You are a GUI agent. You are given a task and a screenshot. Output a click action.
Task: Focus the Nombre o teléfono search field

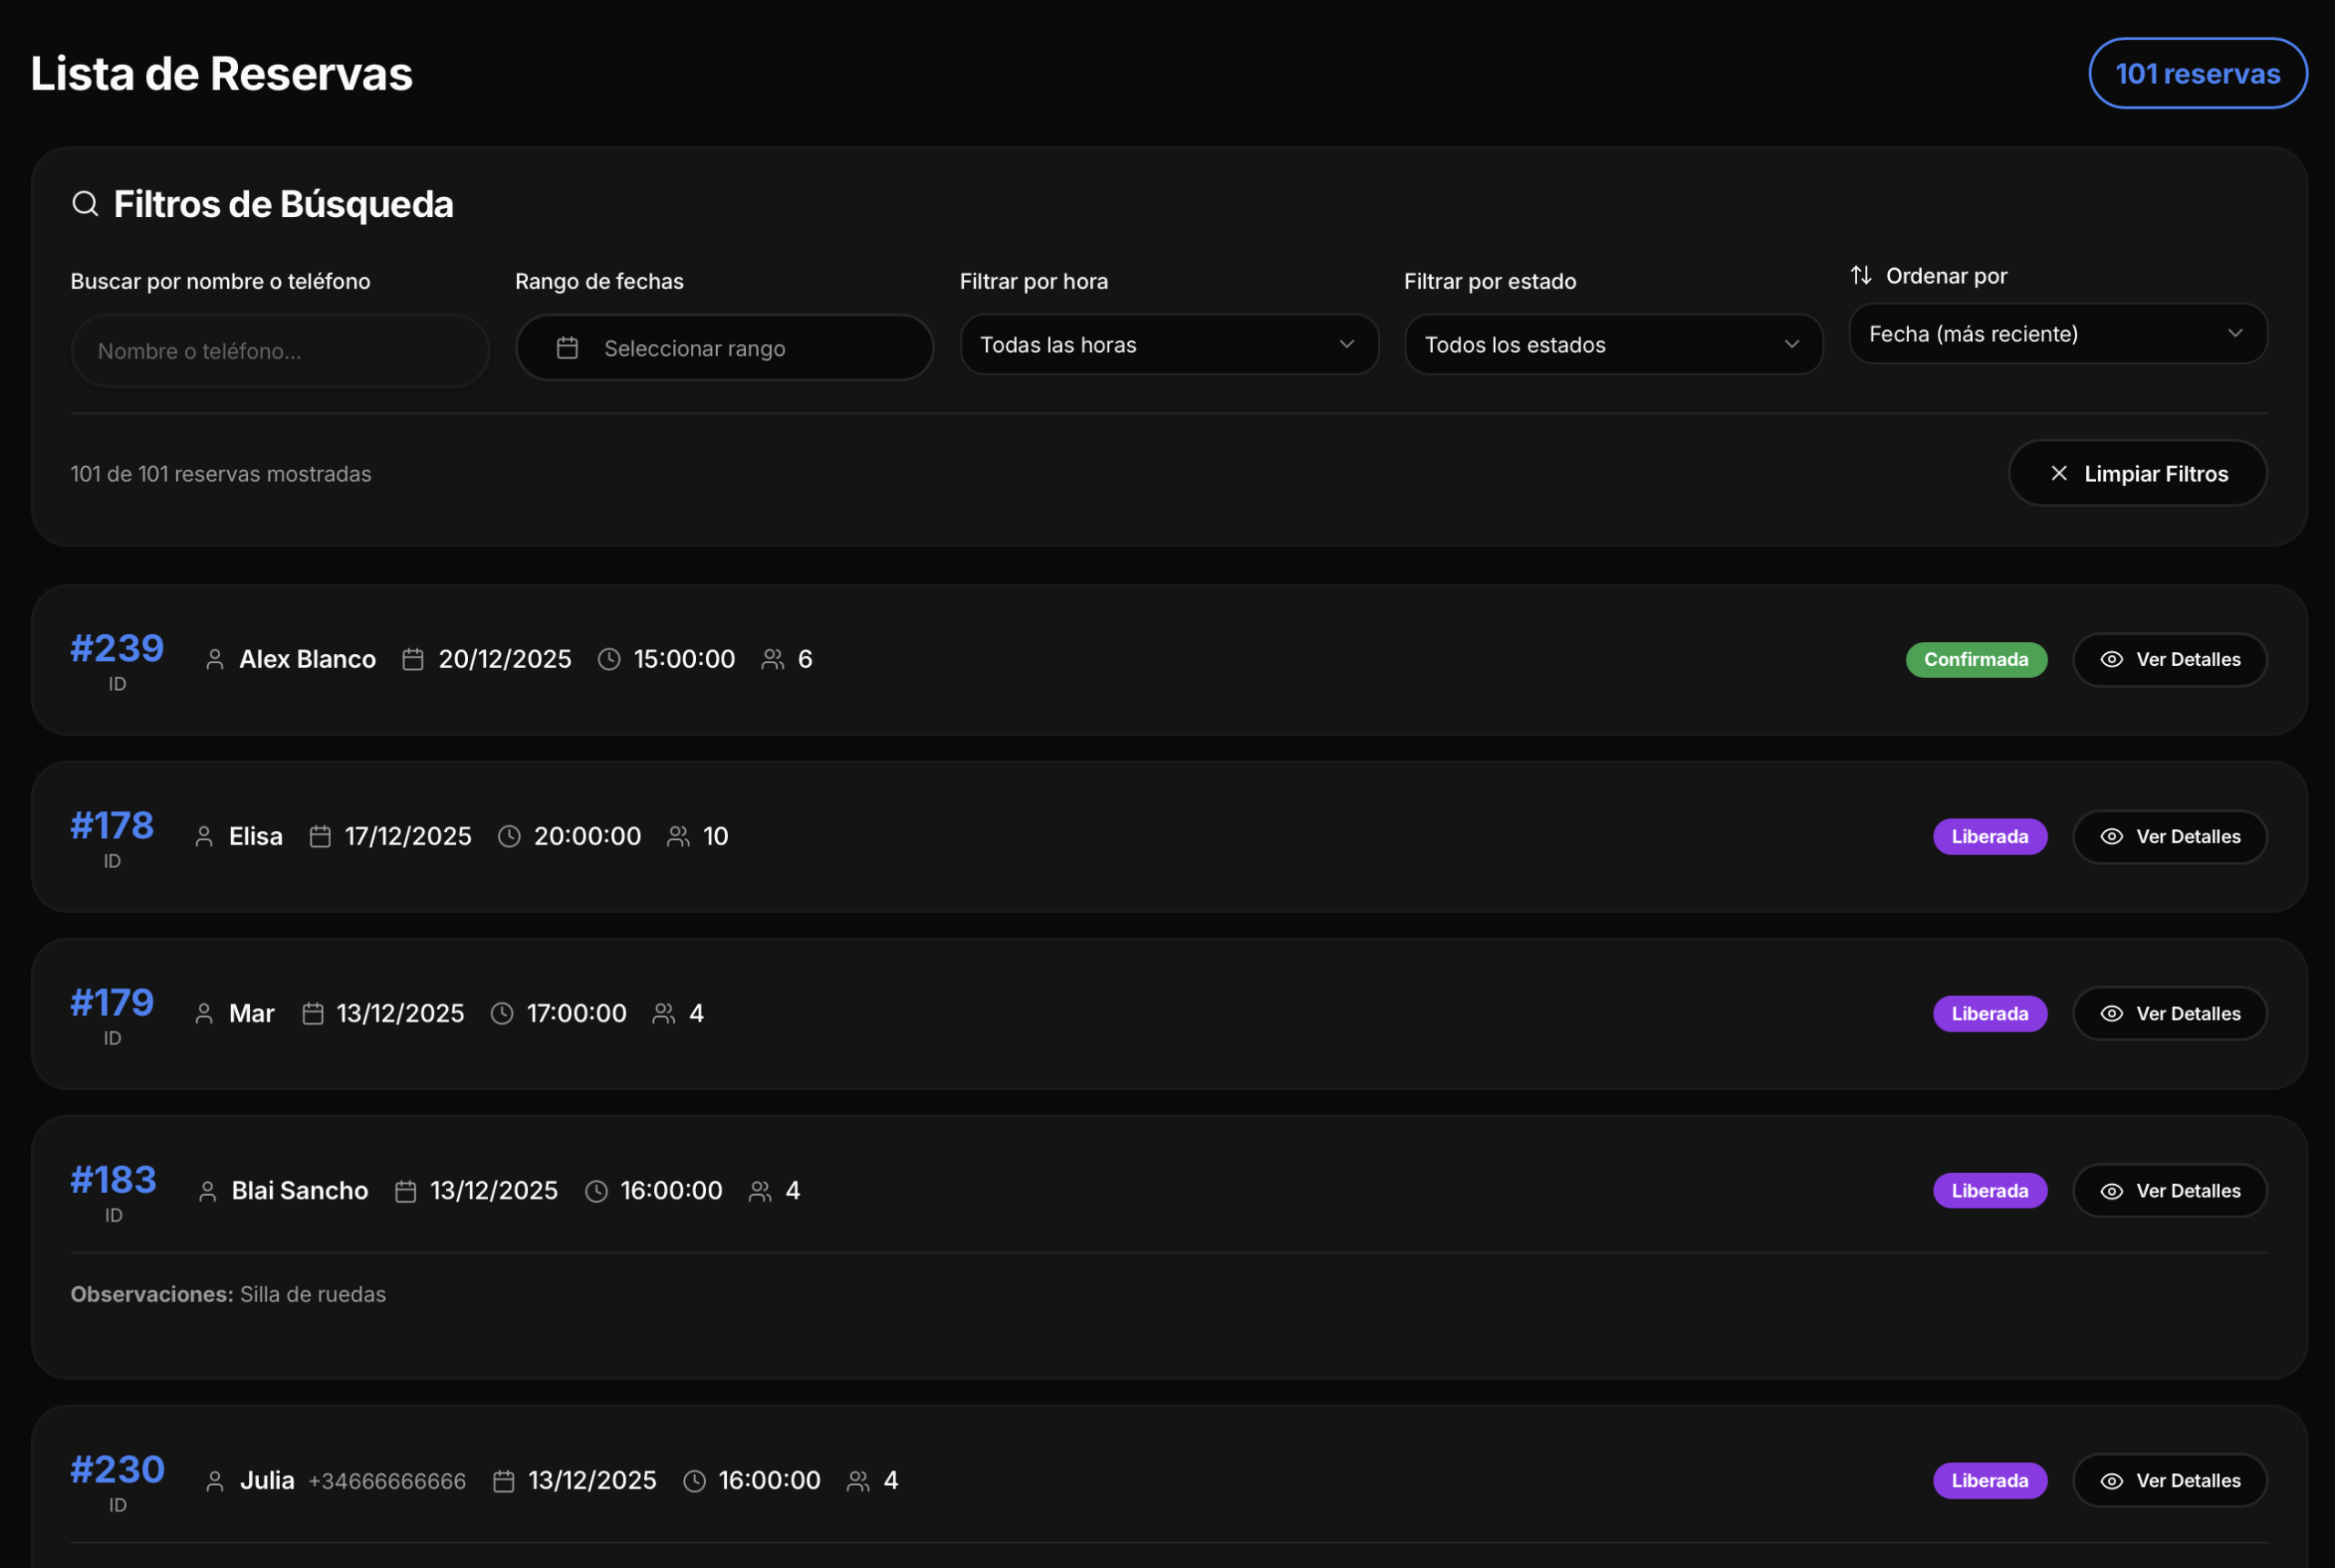click(280, 351)
